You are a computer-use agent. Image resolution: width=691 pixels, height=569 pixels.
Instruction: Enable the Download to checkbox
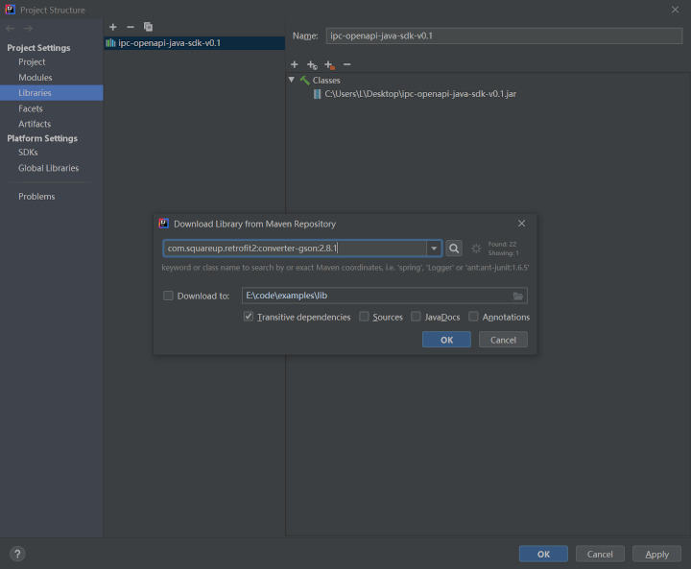[168, 296]
